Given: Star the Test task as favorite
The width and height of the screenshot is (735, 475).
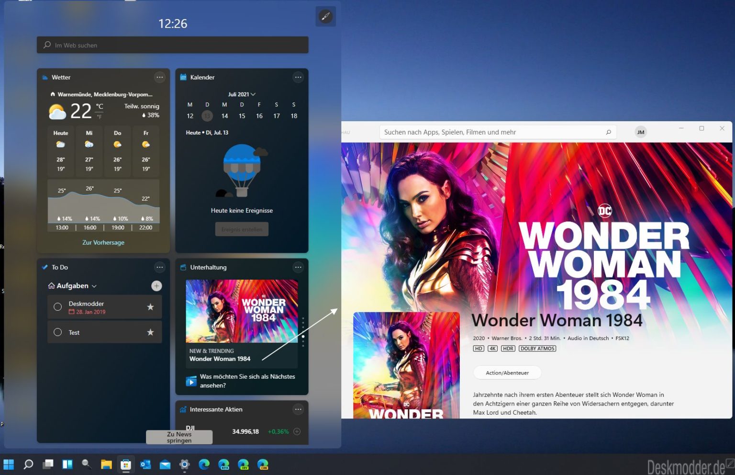Looking at the screenshot, I should [x=150, y=332].
